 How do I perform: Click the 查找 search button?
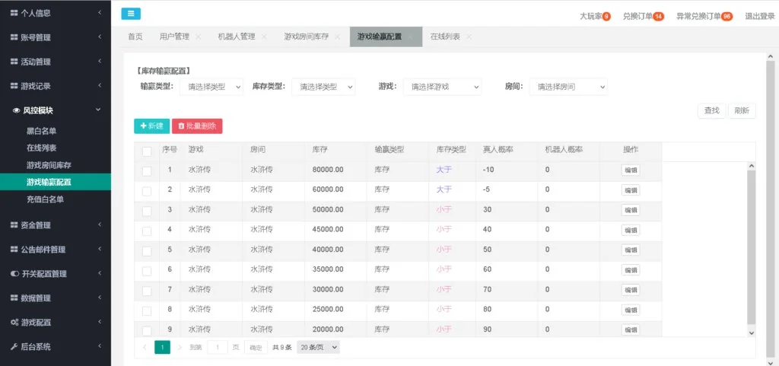712,111
